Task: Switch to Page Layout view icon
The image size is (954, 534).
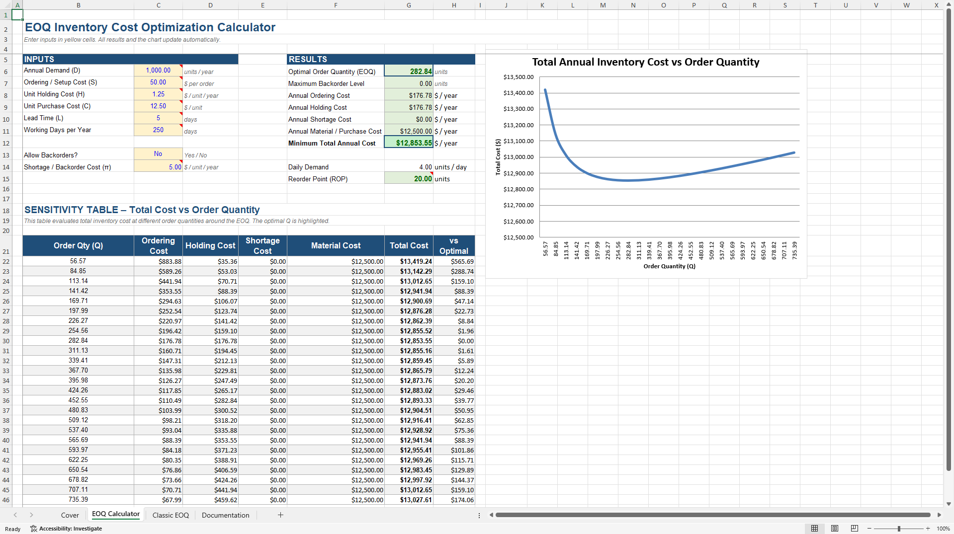Action: pyautogui.click(x=835, y=529)
